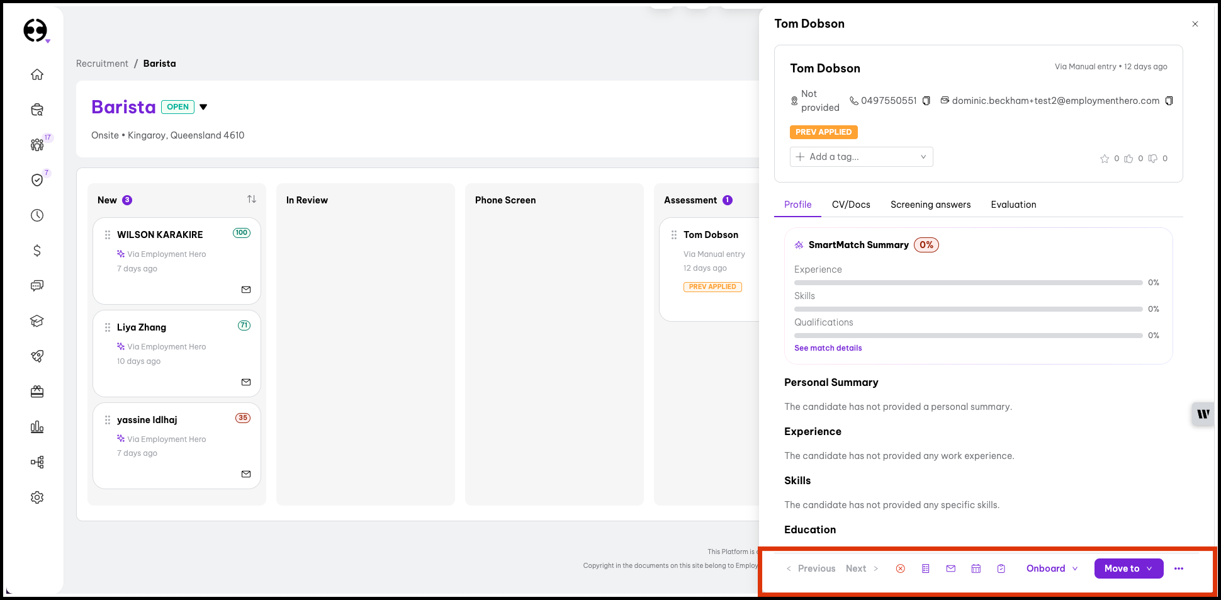Viewport: 1221px width, 600px height.
Task: Open settings gear in left sidebar
Action: [37, 497]
